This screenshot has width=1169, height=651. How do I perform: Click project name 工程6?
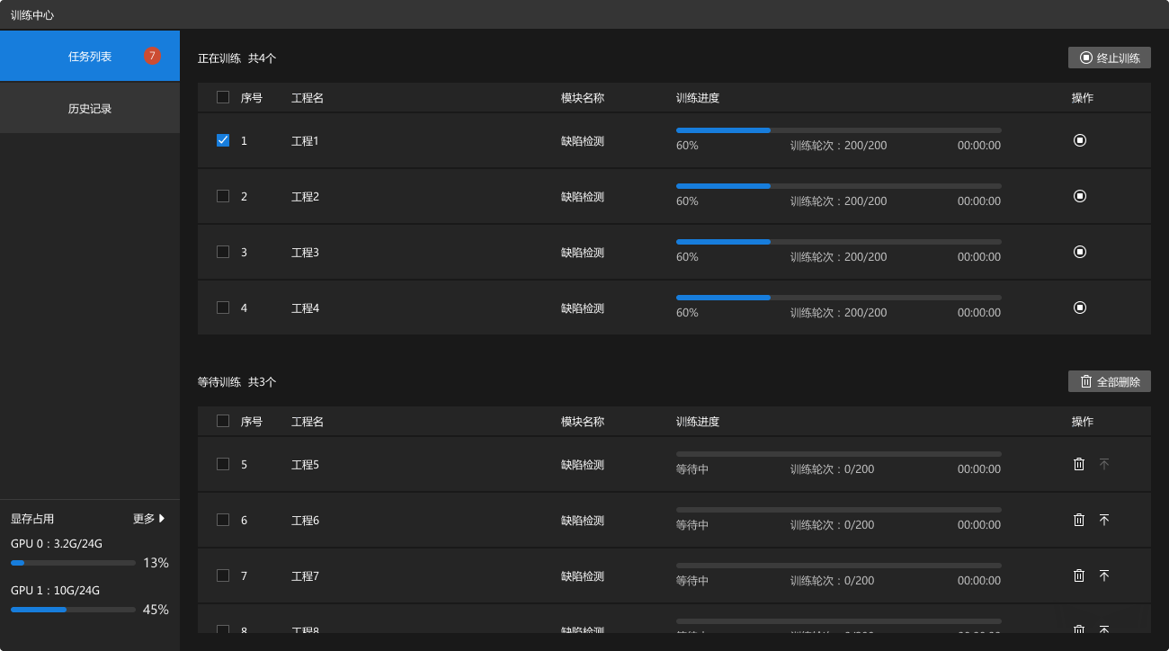tap(305, 521)
